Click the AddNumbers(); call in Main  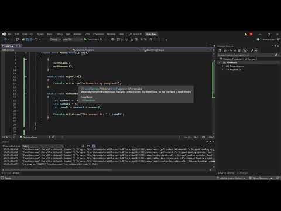(x=63, y=66)
